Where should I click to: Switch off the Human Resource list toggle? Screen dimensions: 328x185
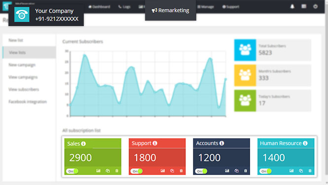point(265,171)
